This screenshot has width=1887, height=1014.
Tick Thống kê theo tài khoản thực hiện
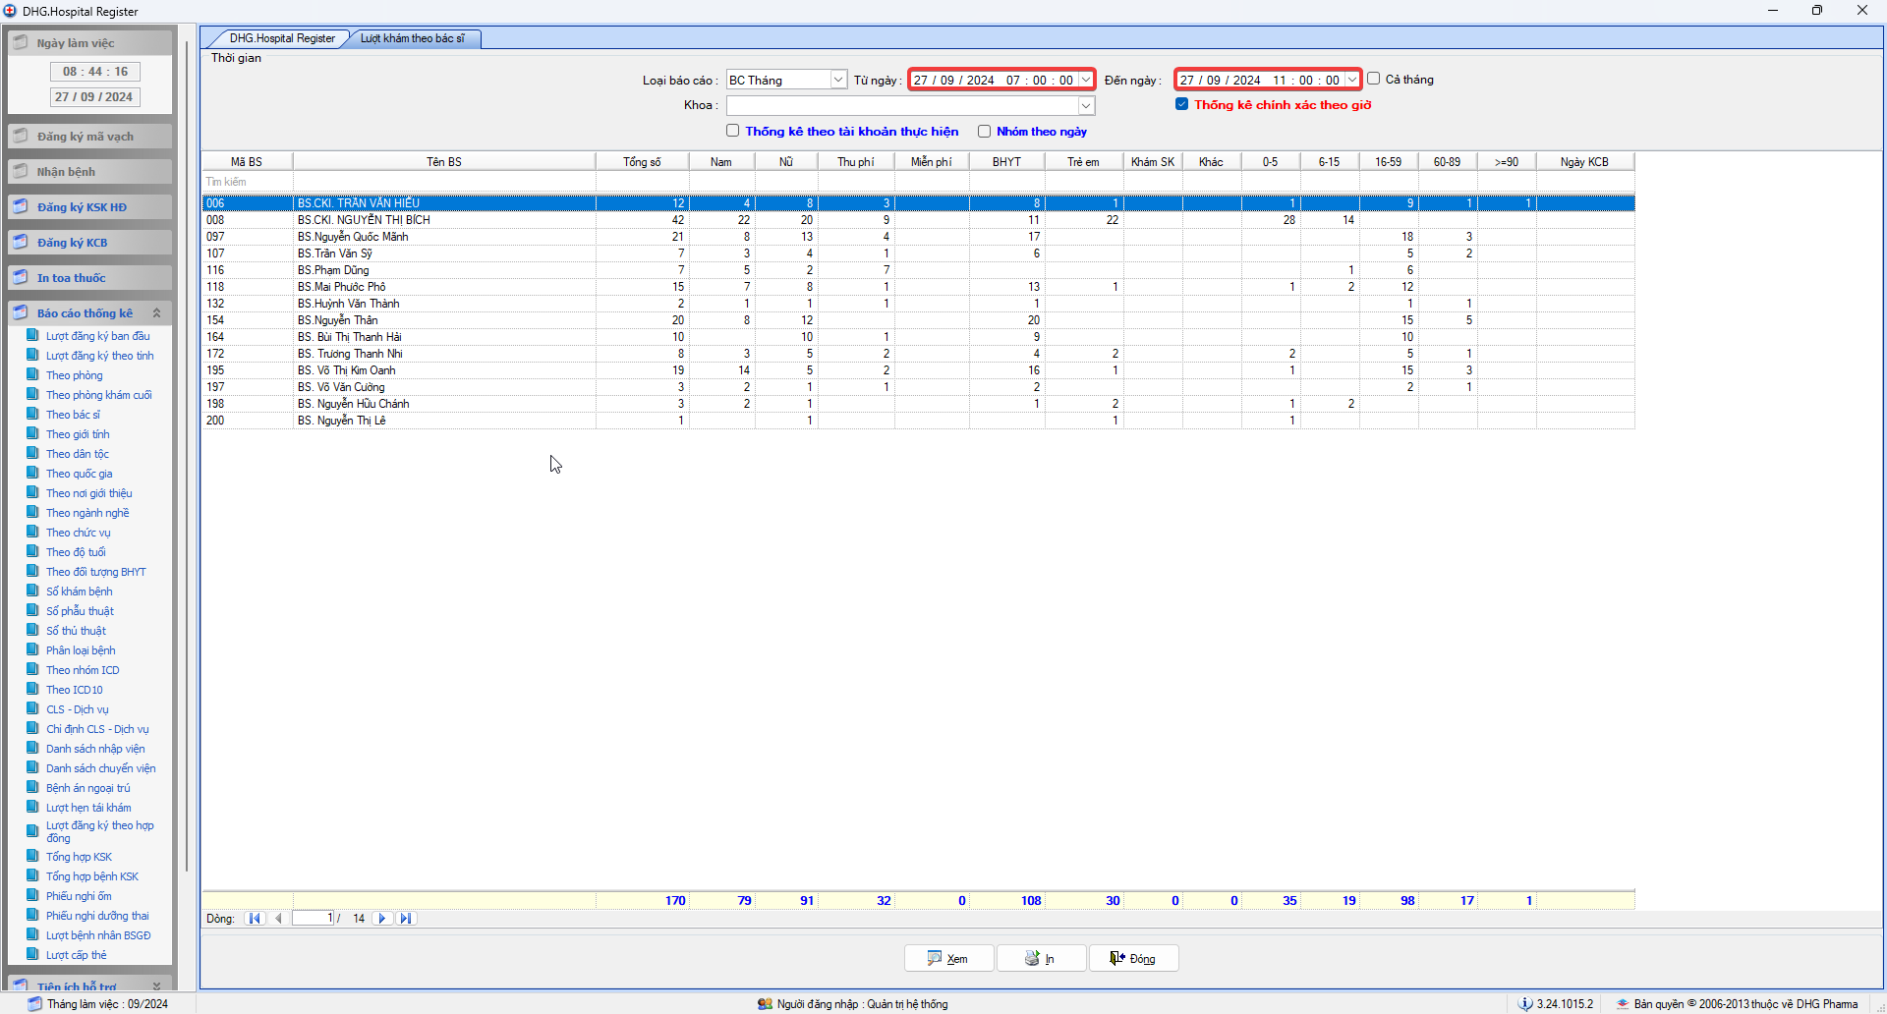(733, 131)
